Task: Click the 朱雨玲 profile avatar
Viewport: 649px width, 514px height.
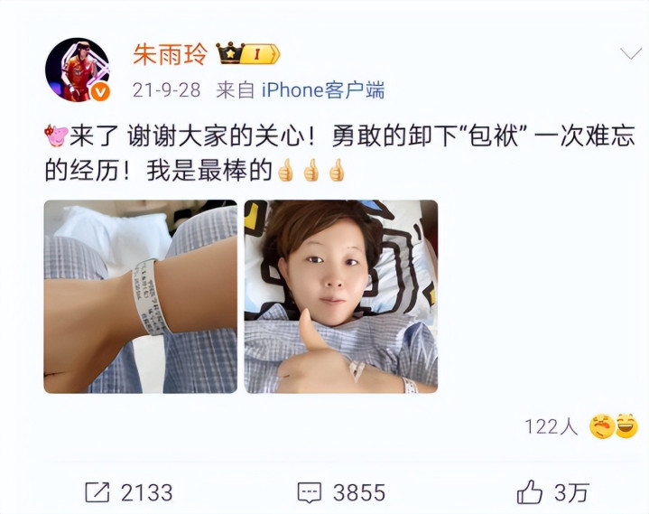Action: (x=78, y=70)
